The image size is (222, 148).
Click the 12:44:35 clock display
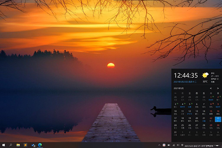[x=186, y=75]
